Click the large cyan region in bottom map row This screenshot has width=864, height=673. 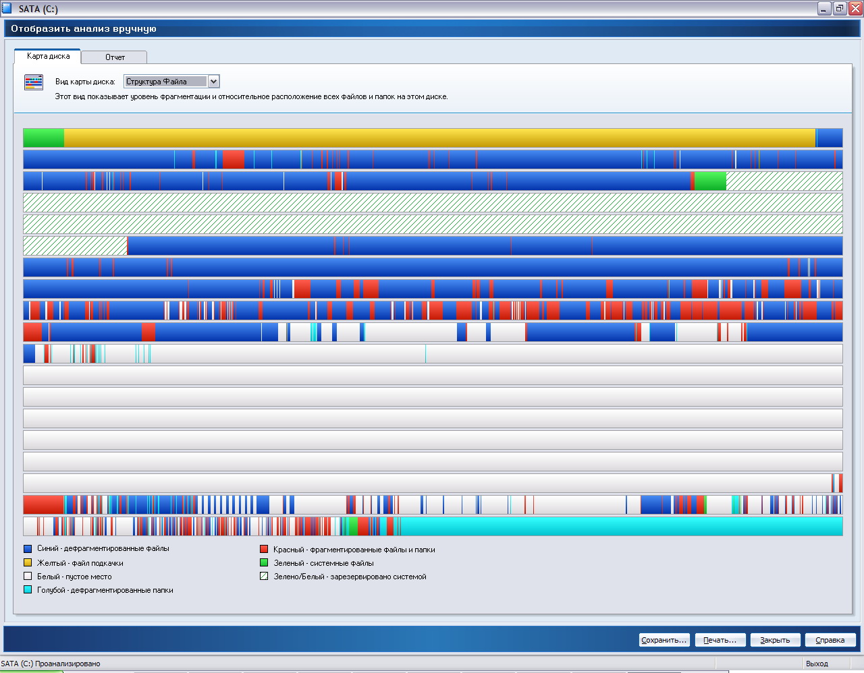[621, 526]
